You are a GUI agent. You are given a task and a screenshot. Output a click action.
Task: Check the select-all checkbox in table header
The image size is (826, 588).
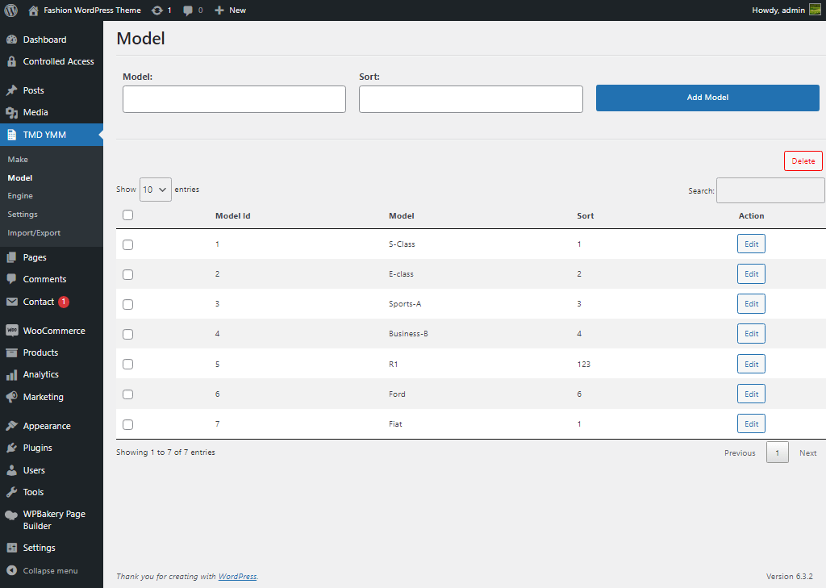coord(127,215)
